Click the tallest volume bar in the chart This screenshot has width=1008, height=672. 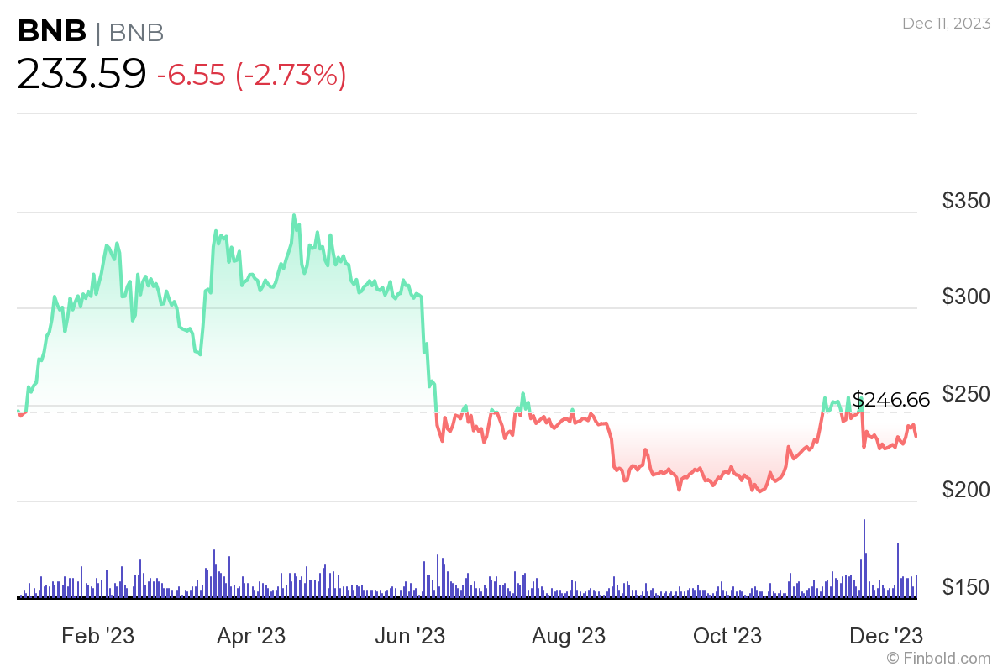click(x=864, y=559)
